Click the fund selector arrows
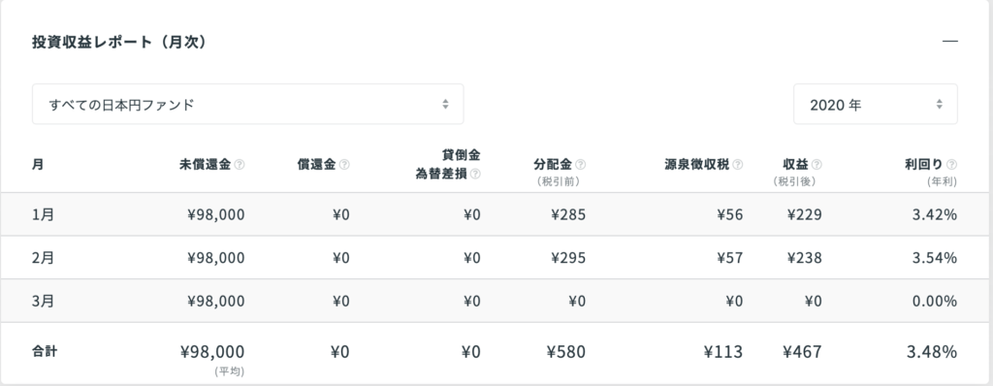The image size is (993, 386). [445, 104]
